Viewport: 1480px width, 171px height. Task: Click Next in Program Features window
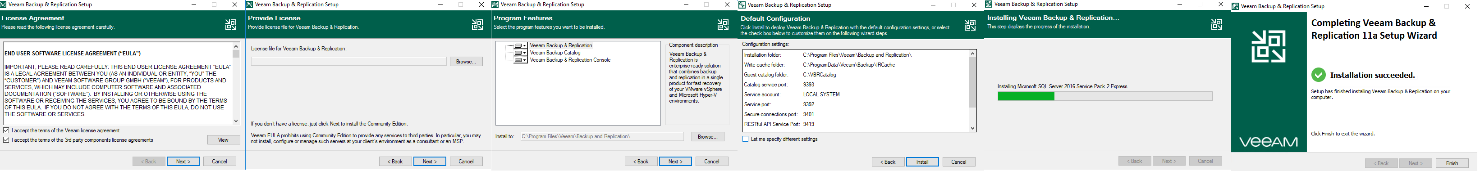(x=676, y=162)
